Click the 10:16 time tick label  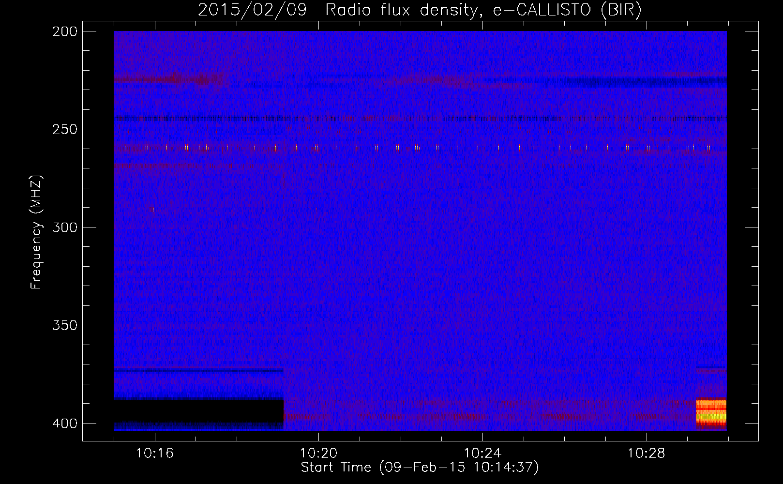click(155, 454)
